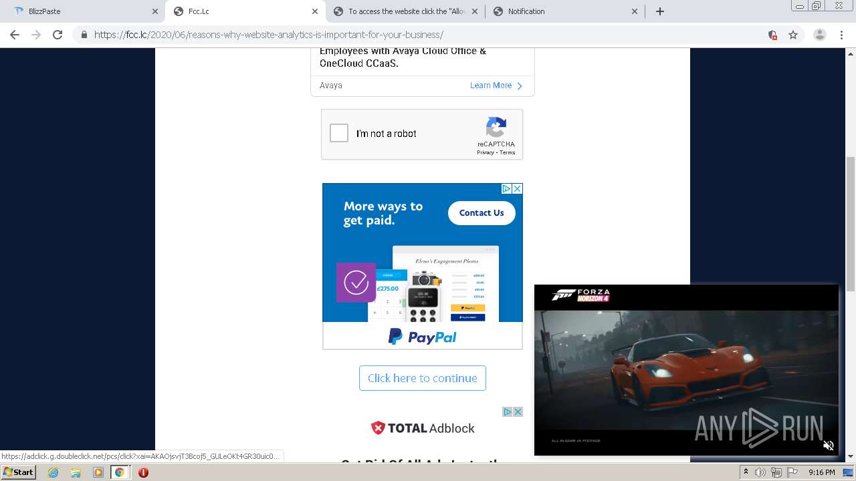Viewport: 856px width, 481px height.
Task: Click the reCAPTCHA logo icon
Action: (496, 127)
